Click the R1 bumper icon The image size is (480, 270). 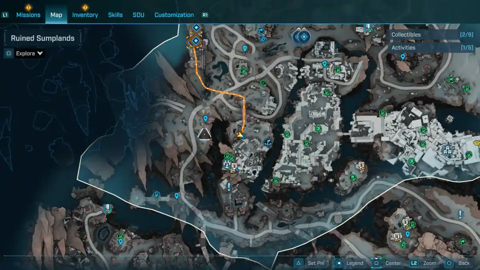click(205, 15)
